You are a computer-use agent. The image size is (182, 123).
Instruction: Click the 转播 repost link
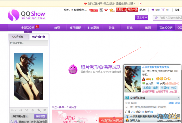[x=171, y=103]
